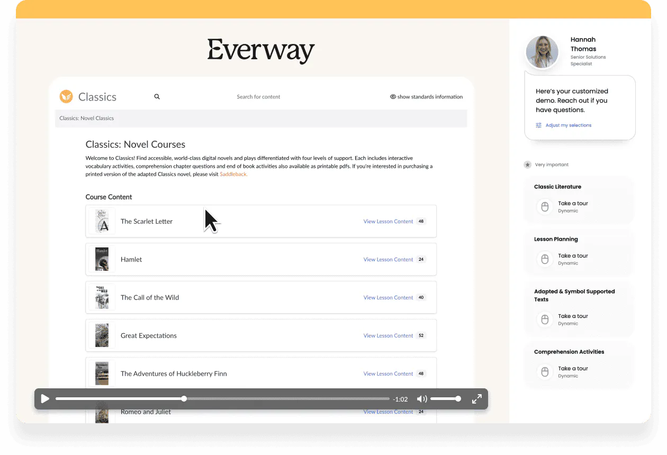
Task: Click The Call of the Wild title
Action: [150, 298]
